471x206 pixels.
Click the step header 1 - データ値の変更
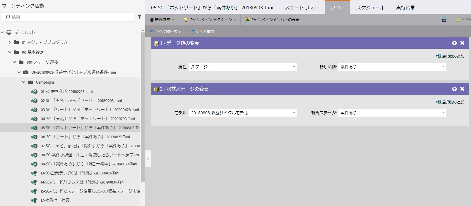310,43
